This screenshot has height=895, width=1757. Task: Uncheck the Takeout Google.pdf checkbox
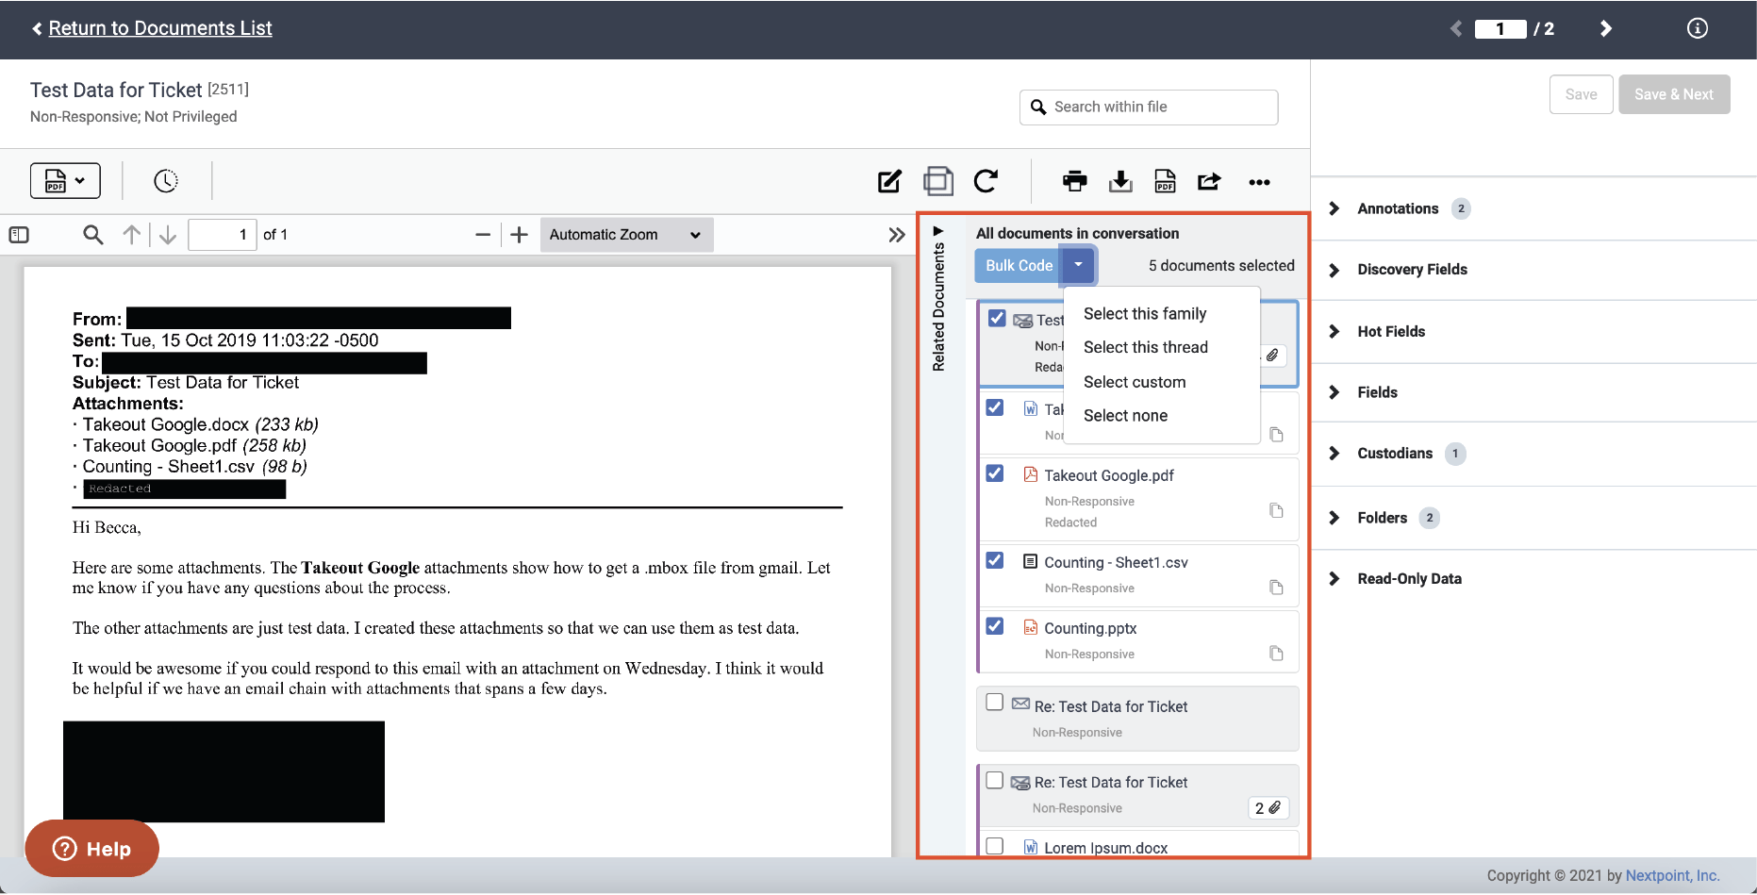994,473
